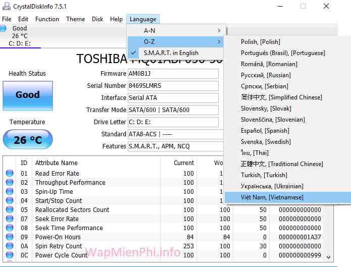Select Serbian language
This screenshot has width=351, height=267.
click(x=288, y=86)
